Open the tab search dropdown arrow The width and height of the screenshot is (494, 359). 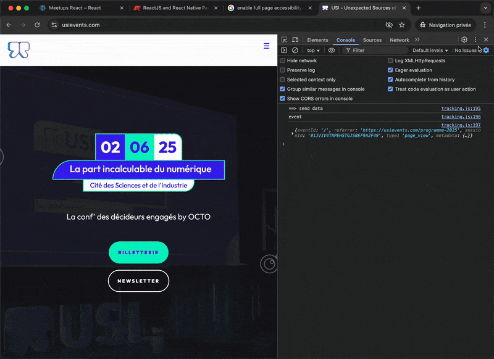pyautogui.click(x=485, y=8)
